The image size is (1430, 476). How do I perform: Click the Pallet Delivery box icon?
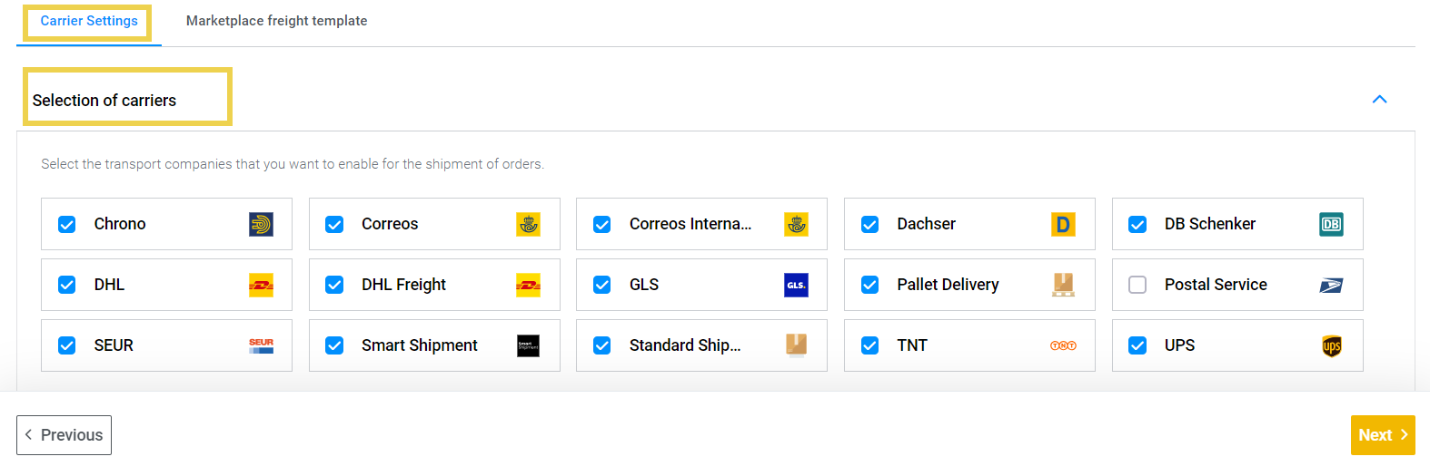click(x=1063, y=285)
